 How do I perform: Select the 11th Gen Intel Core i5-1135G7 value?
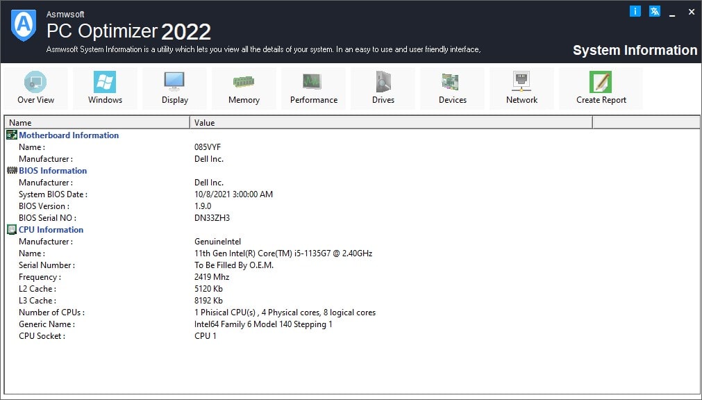pos(283,253)
